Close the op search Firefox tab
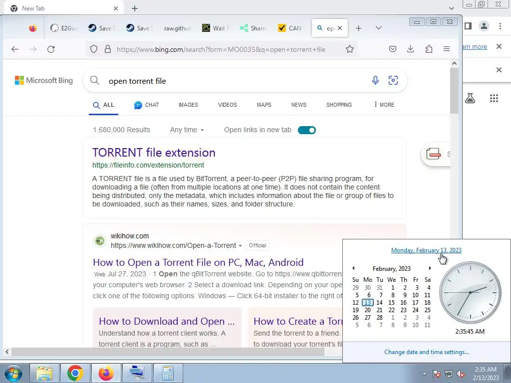The width and height of the screenshot is (511, 383). (x=340, y=28)
